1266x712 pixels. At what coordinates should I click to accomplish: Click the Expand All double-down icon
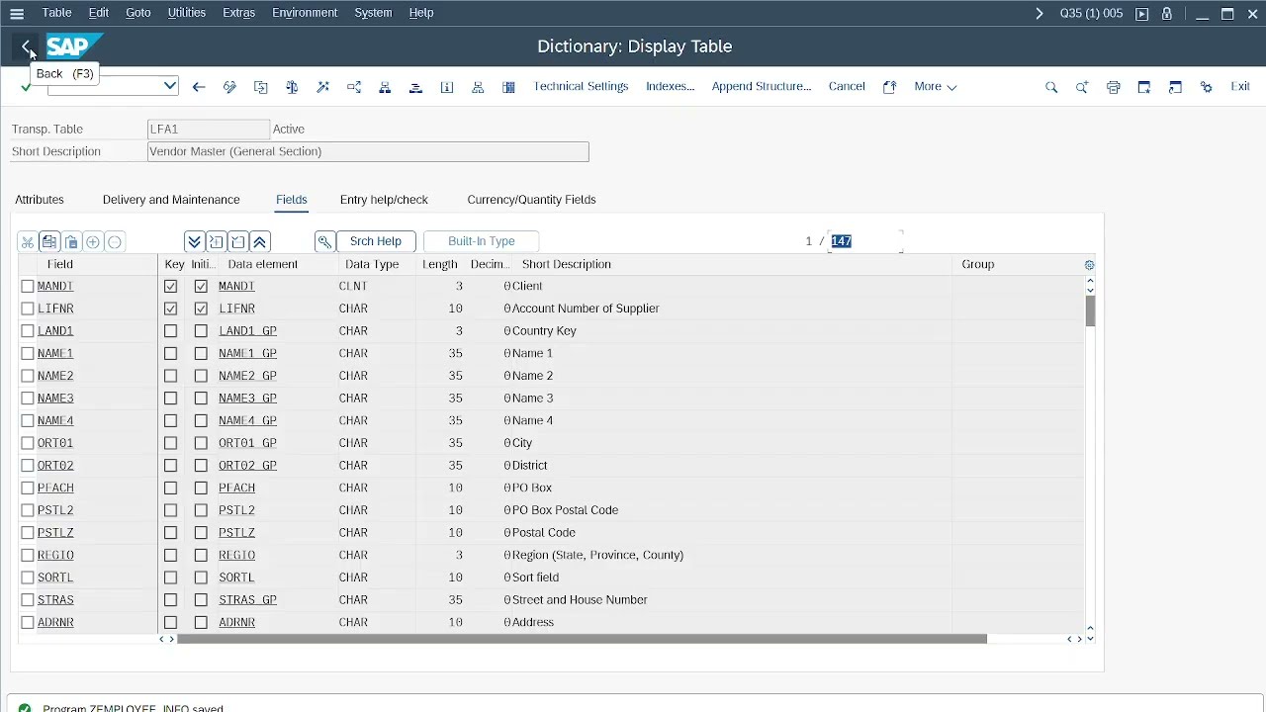[x=194, y=242]
